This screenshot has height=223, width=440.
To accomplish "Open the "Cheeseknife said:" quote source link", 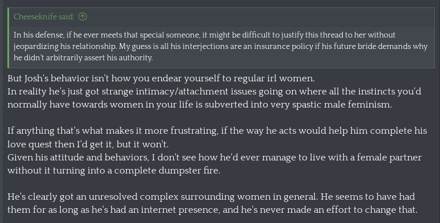I will coord(44,17).
